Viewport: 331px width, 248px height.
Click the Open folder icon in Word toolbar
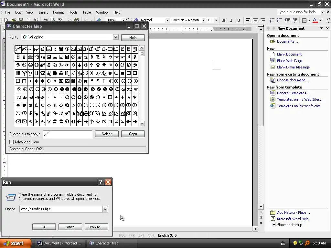[14, 20]
